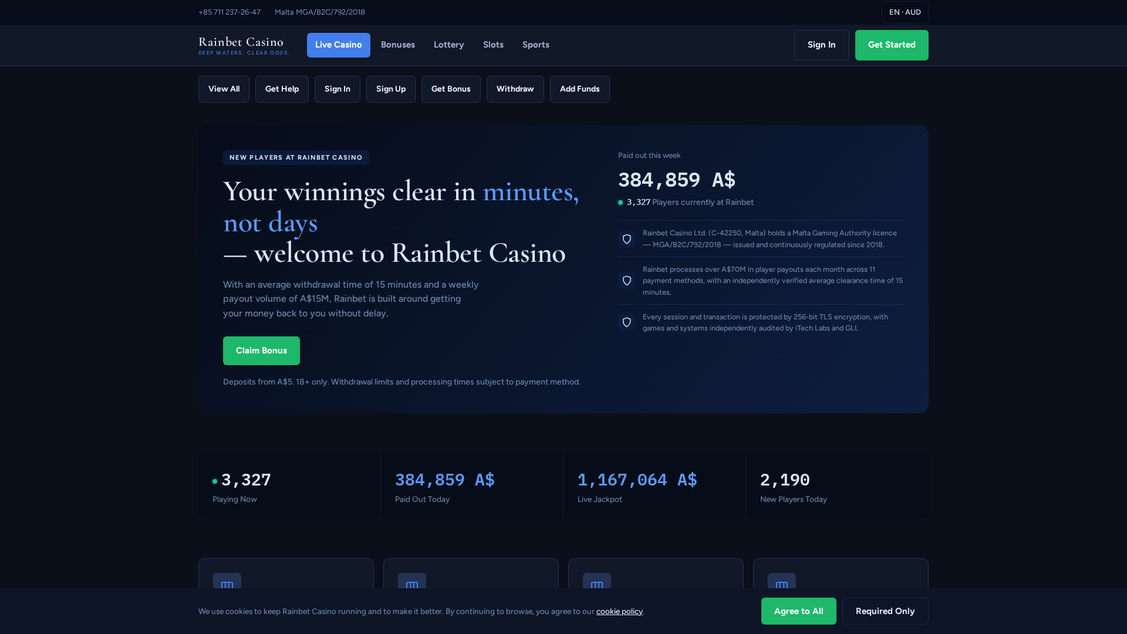The height and width of the screenshot is (634, 1127).
Task: Click the Paid Out Today stat value
Action: (x=444, y=480)
